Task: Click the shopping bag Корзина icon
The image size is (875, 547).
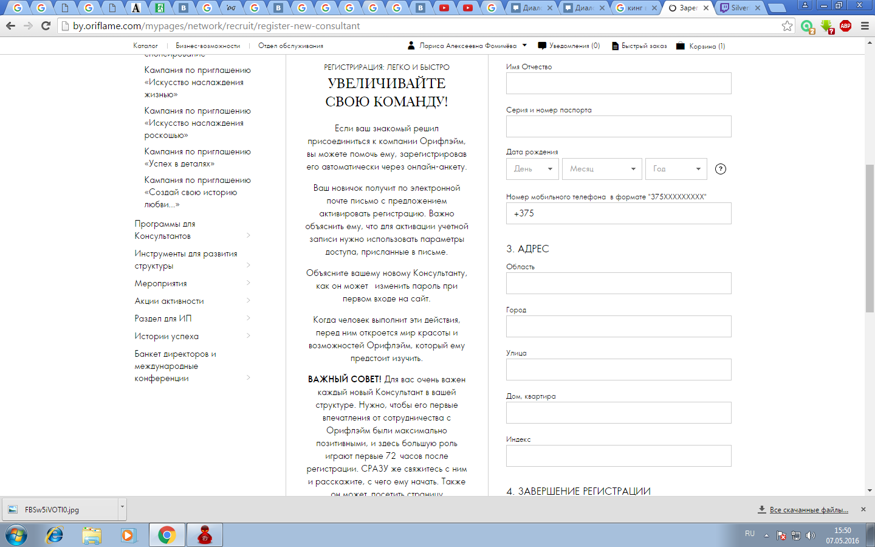Action: coord(681,46)
